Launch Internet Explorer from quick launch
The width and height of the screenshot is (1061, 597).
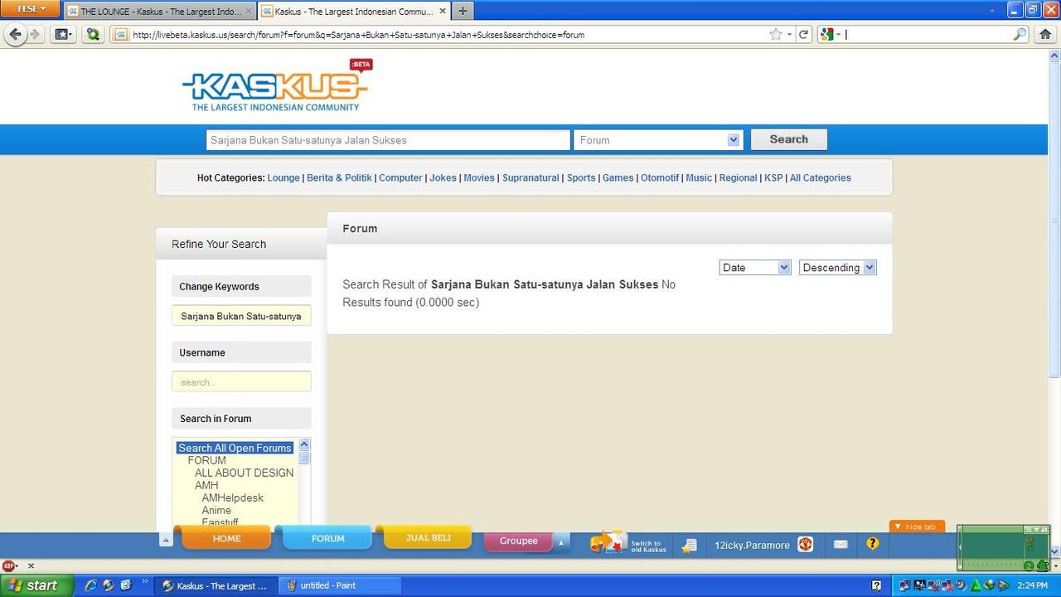point(91,585)
